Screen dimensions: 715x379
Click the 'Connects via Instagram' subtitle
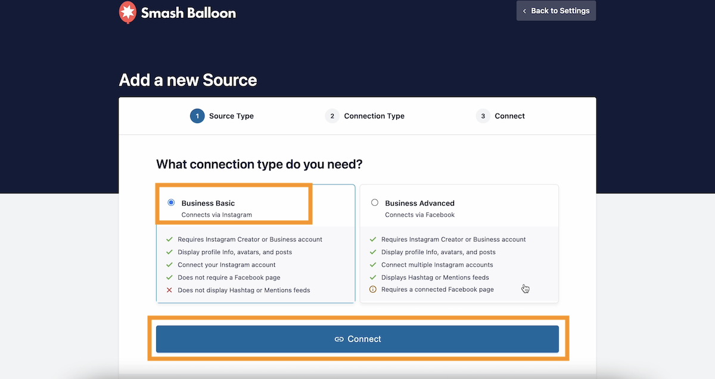coord(216,215)
